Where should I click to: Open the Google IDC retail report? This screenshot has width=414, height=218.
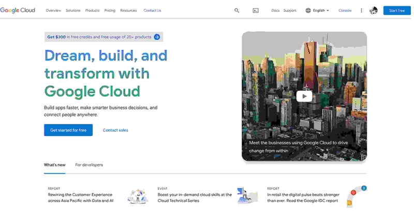[x=303, y=198]
